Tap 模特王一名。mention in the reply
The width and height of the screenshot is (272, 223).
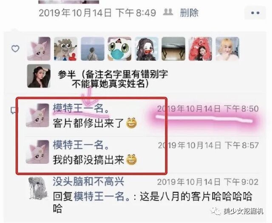102,197
